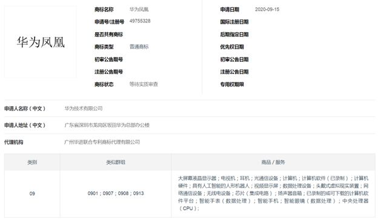Click the 类似群组 column header
Screen dimensions: 378x220
pos(116,162)
